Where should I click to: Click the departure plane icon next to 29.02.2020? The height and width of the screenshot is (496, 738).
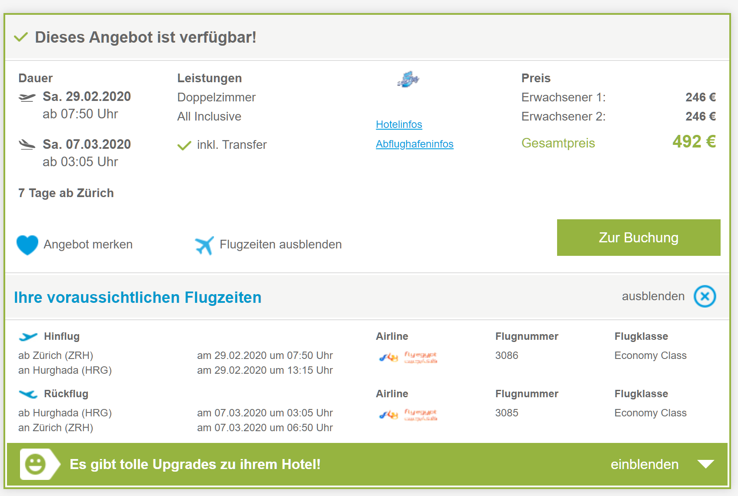pos(27,97)
